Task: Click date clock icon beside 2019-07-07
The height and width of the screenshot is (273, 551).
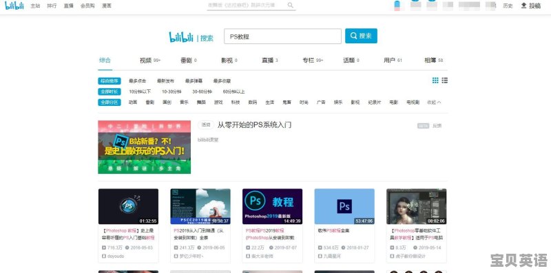Action: click(x=271, y=248)
